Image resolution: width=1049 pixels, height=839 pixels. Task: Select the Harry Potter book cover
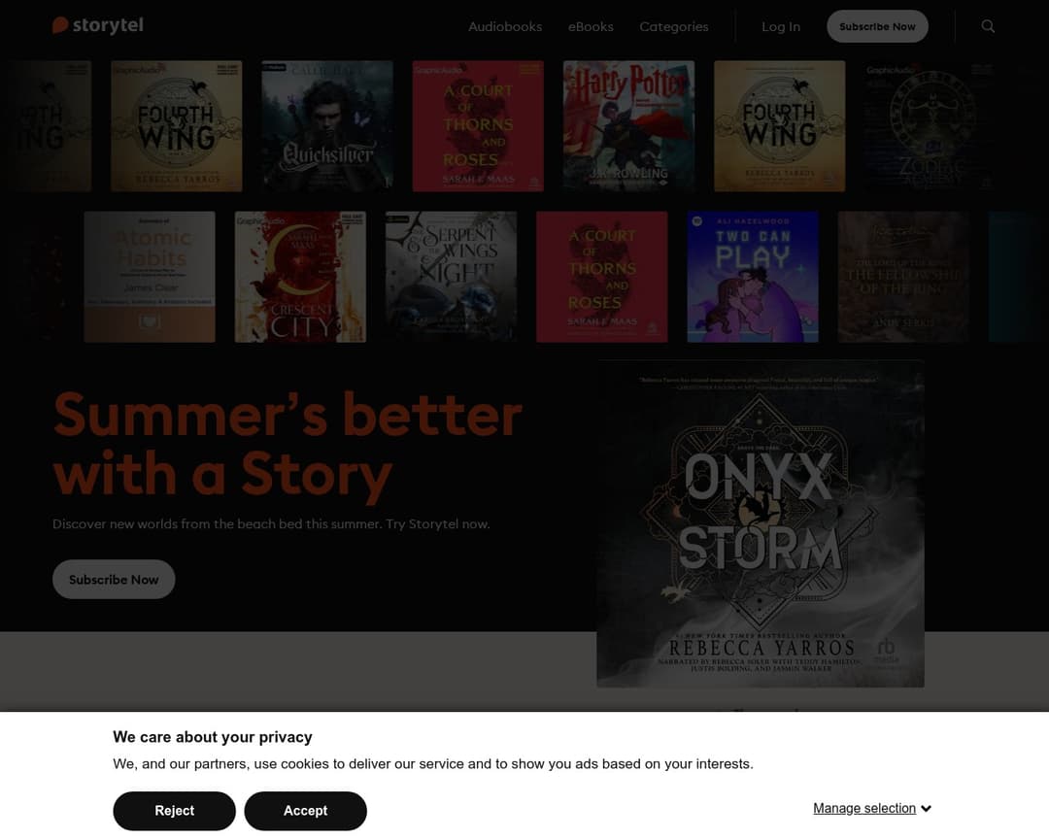point(628,126)
